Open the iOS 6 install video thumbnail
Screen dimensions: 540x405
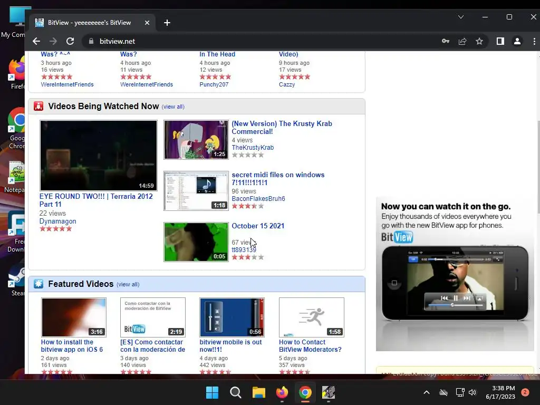coord(74,317)
